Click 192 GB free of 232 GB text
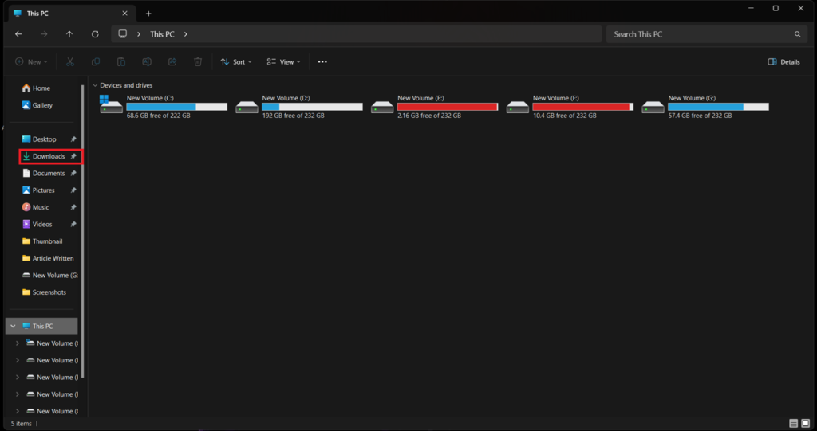 [x=294, y=116]
